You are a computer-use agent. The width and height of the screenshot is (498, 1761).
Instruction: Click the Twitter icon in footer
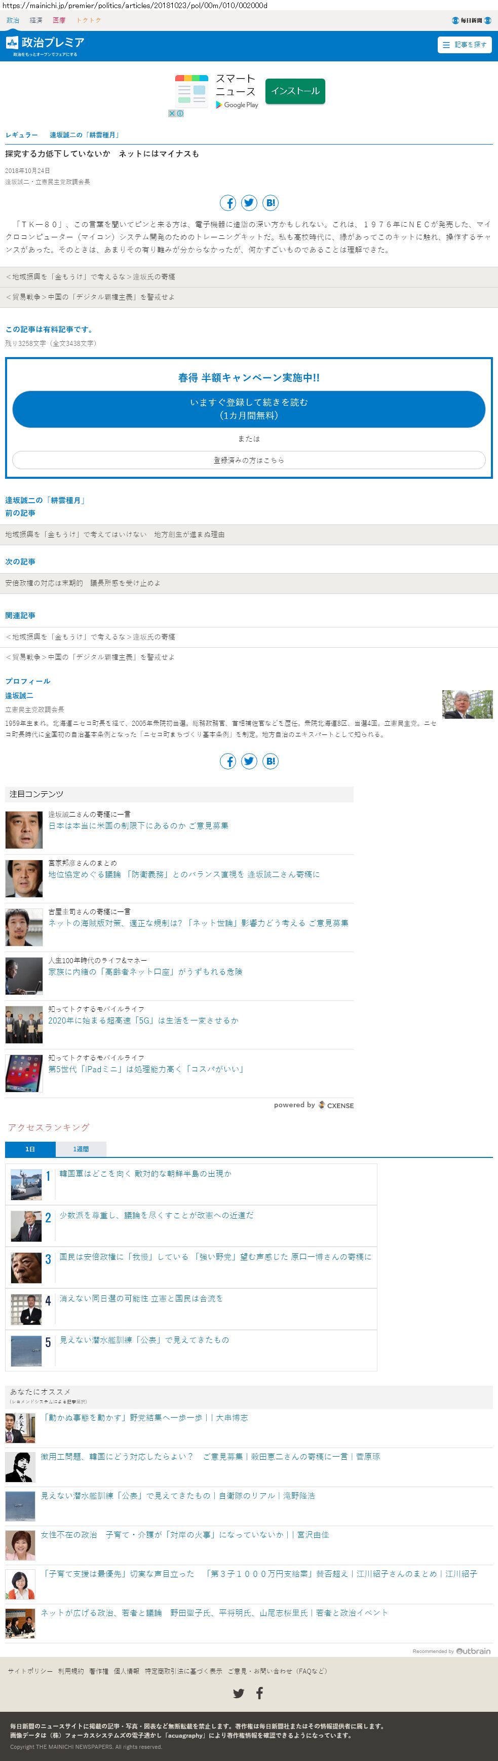tap(239, 1693)
